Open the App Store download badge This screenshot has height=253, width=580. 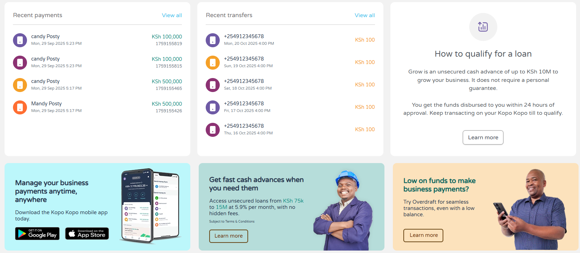[x=87, y=233]
